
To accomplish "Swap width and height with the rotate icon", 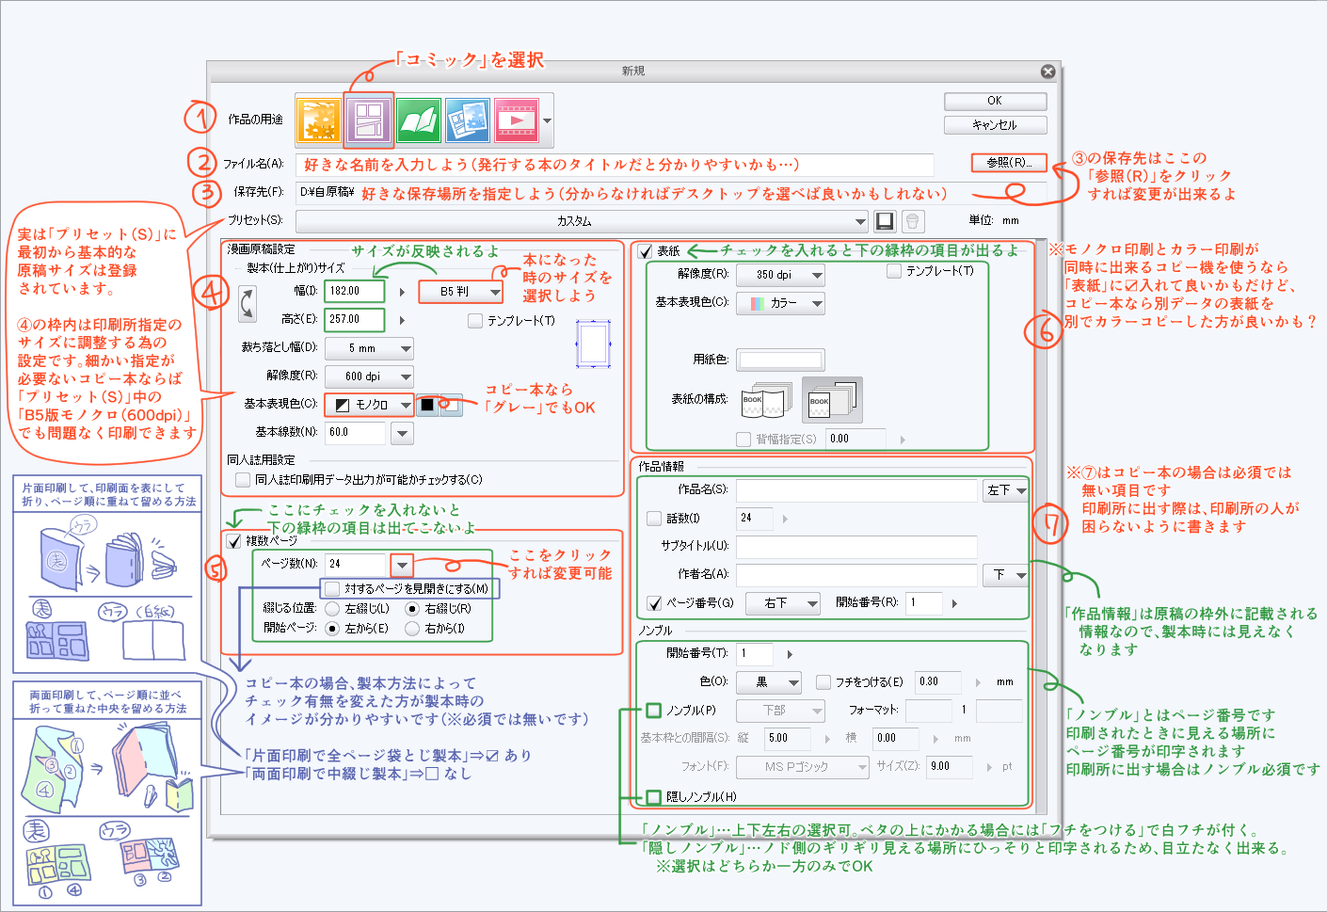I will pos(248,305).
